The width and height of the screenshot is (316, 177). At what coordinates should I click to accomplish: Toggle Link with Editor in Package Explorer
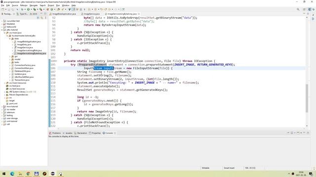pos(41,18)
